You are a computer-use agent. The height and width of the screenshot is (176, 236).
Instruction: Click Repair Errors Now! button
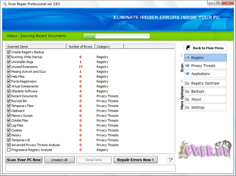pyautogui.click(x=135, y=160)
